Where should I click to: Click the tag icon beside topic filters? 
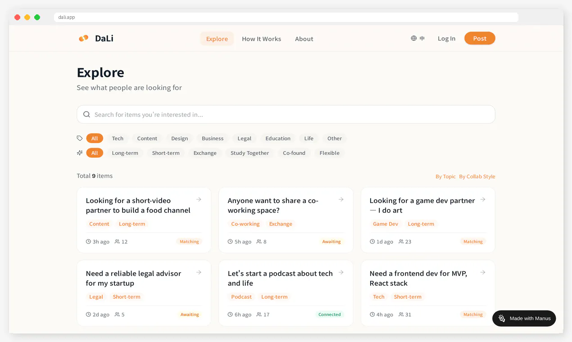[80, 138]
